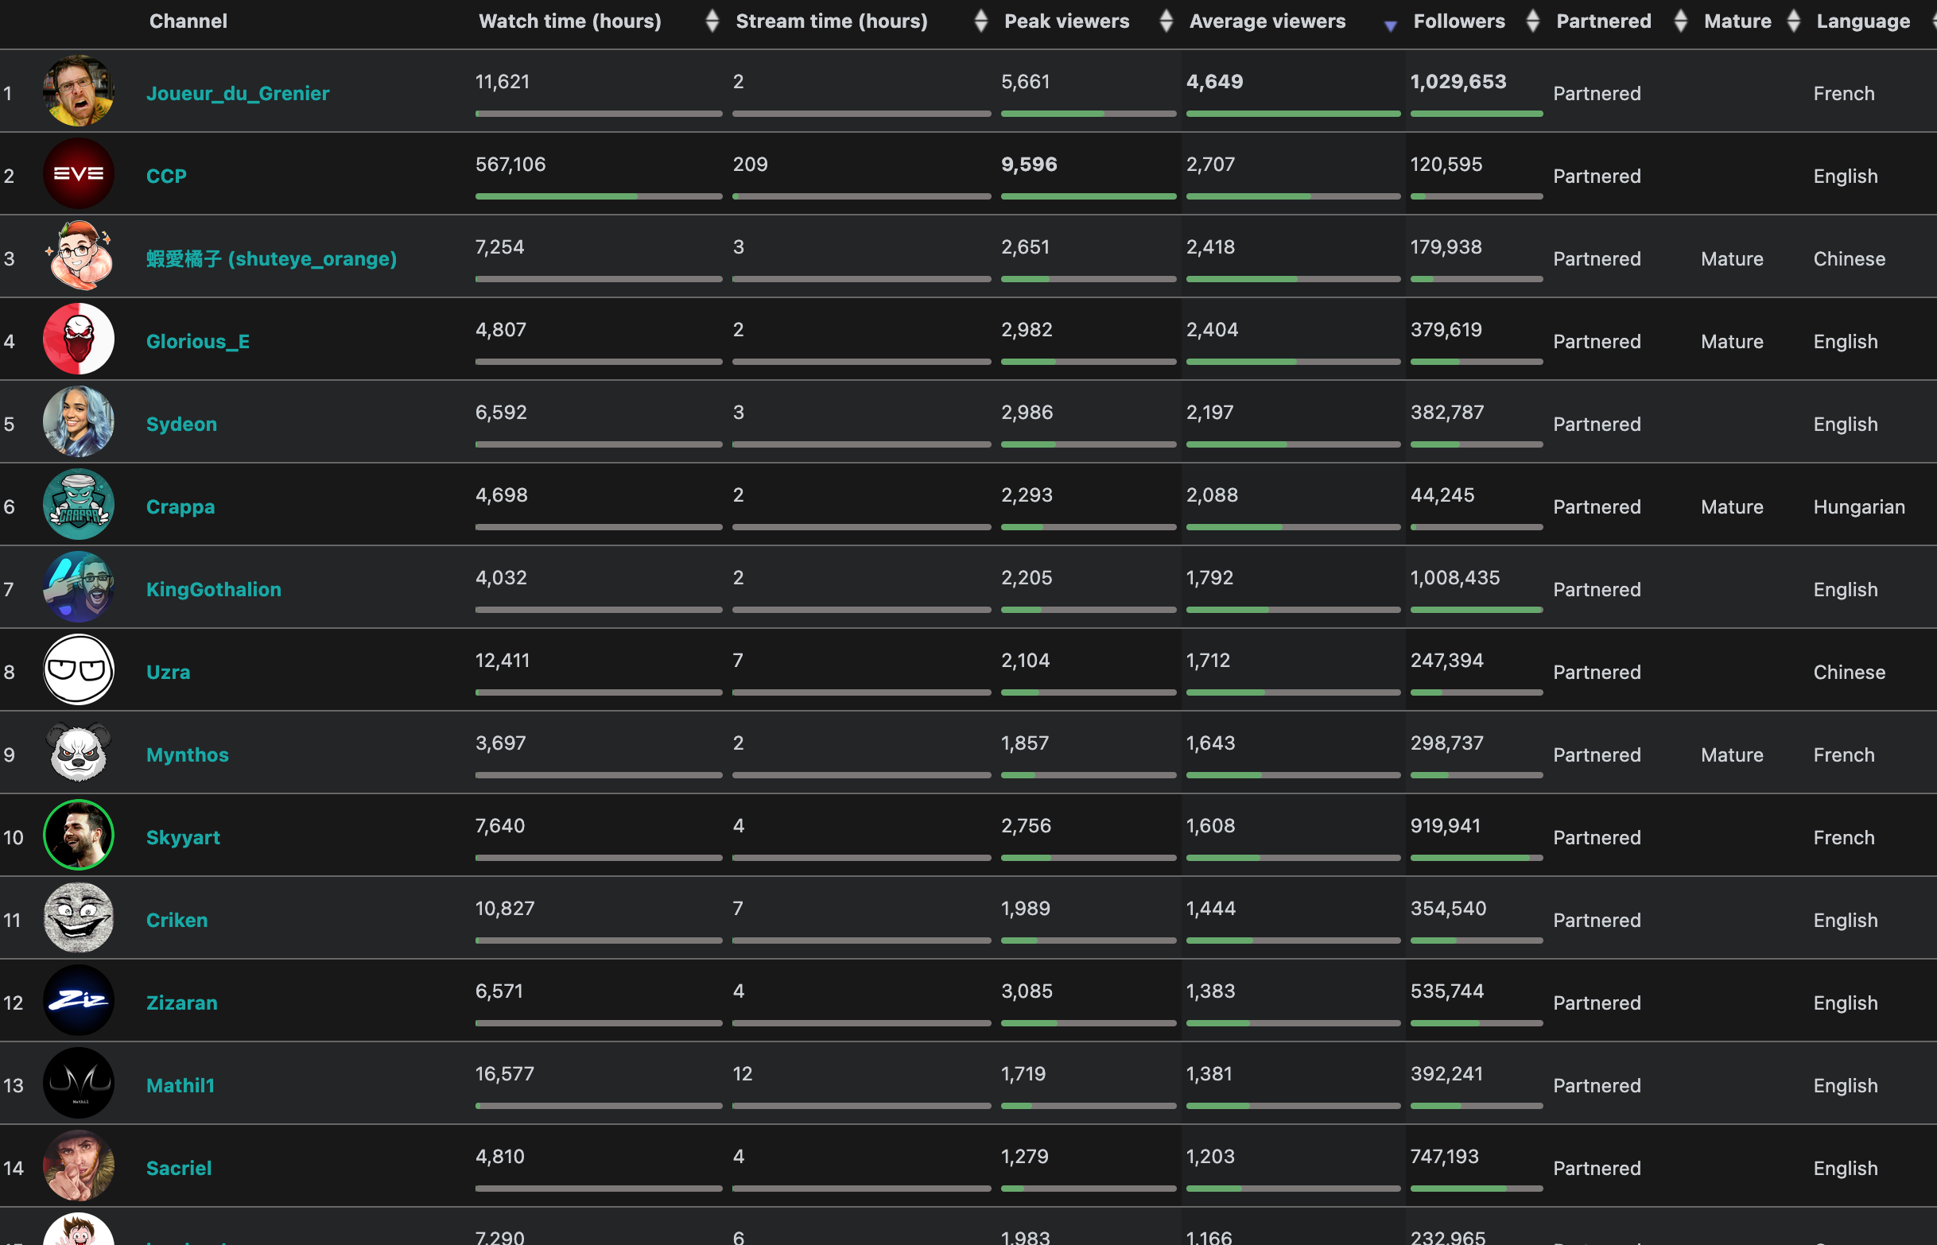Click Sacriel avatar thumbnail
This screenshot has height=1245, width=1937.
[79, 1165]
